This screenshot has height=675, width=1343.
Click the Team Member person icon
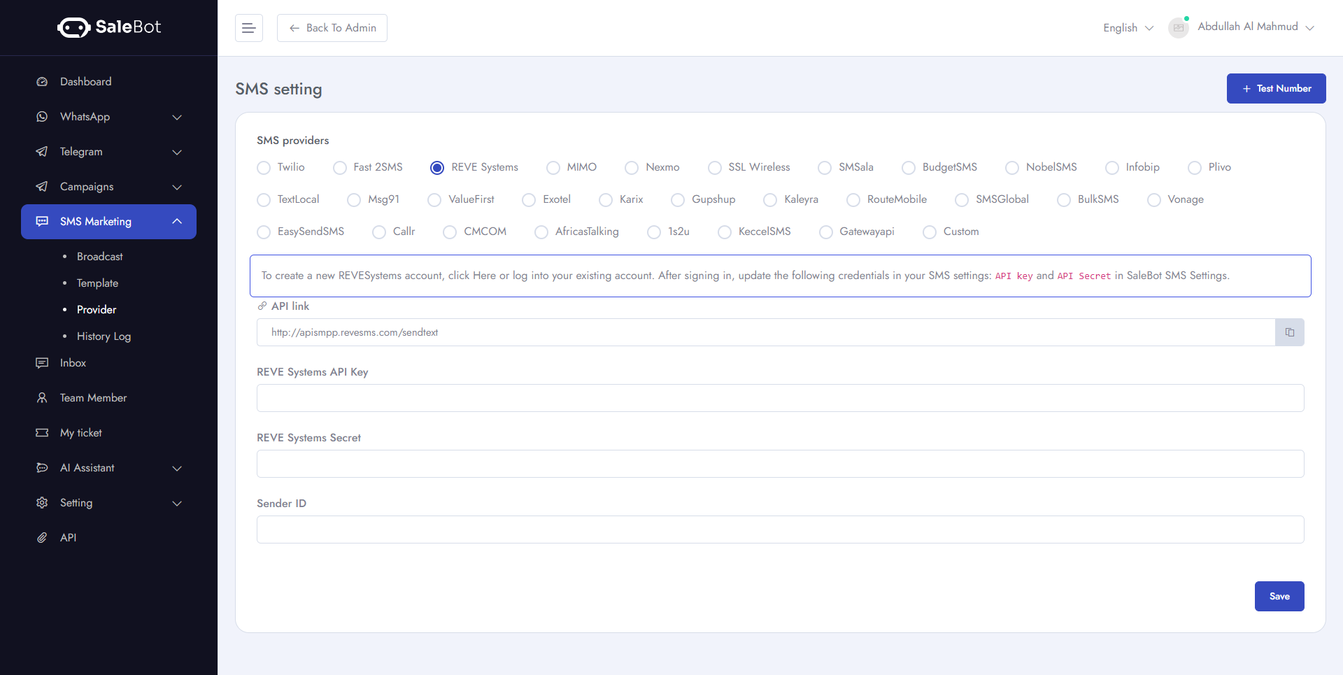click(x=42, y=398)
